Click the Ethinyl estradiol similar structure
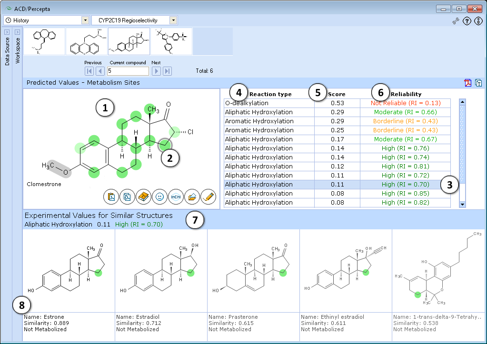The height and width of the screenshot is (344, 487). (346, 271)
